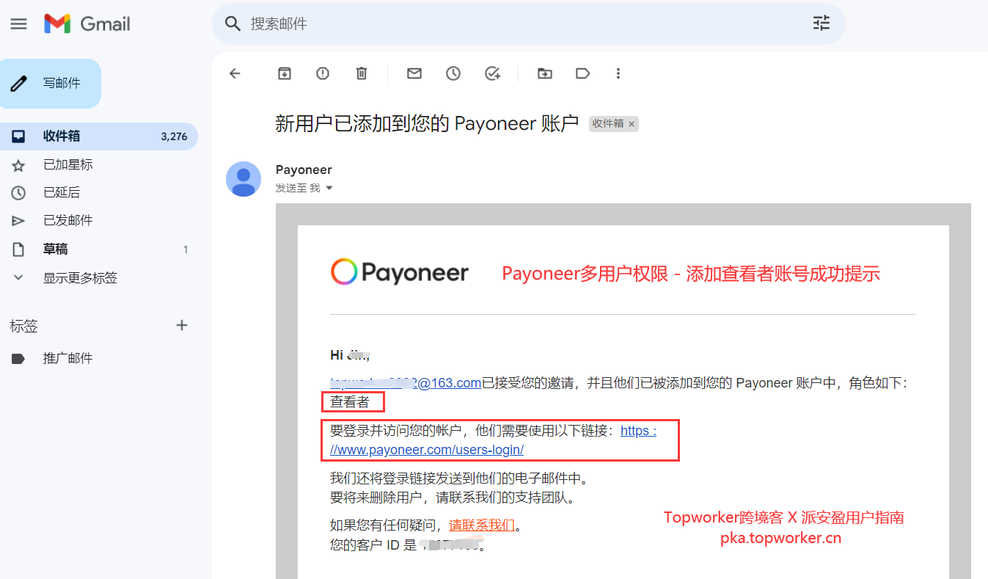This screenshot has height=579, width=988.
Task: Move email to a folder
Action: [x=544, y=73]
